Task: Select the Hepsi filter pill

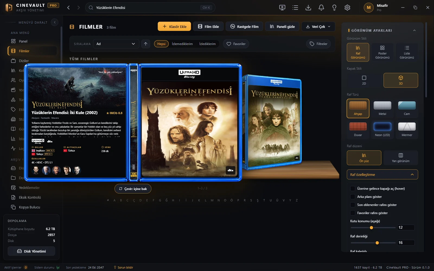Action: (161, 44)
